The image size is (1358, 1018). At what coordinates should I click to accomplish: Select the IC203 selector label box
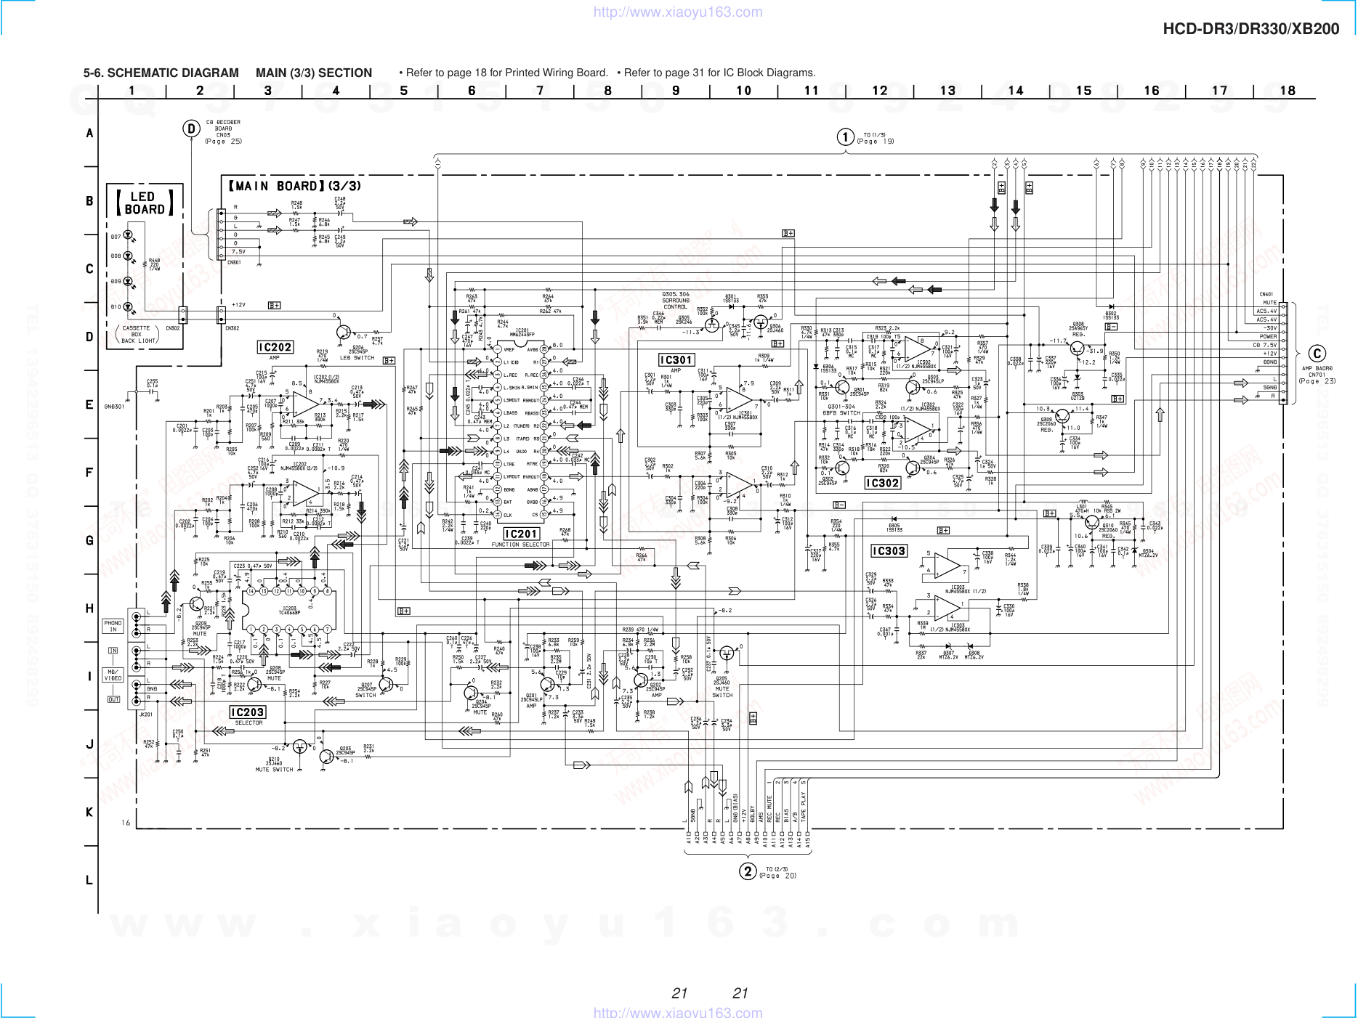[x=248, y=712]
